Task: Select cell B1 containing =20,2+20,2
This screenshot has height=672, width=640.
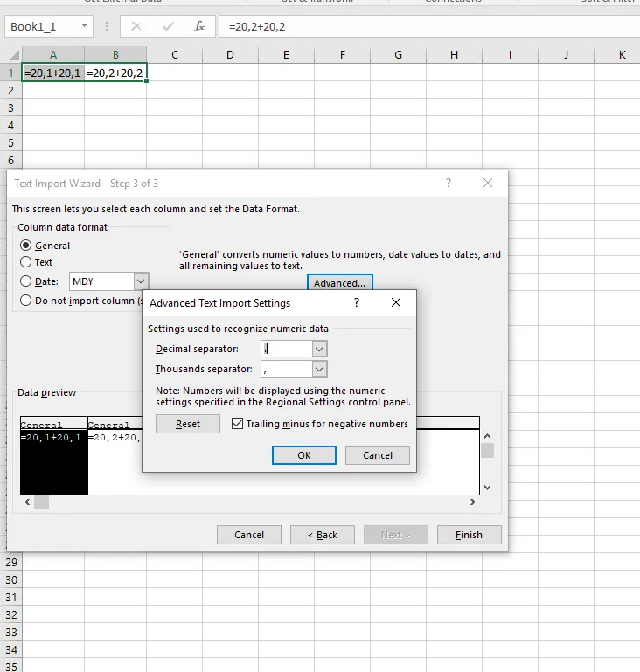Action: tap(115, 73)
